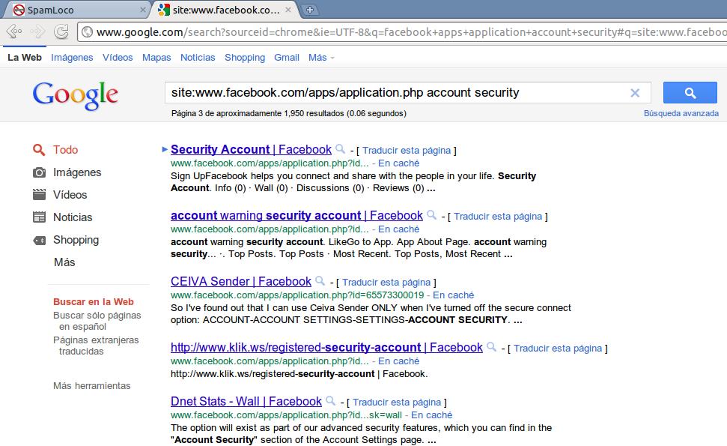Click En caché for Dnet Stats result
Viewport: 727px width, 446px height.
coord(431,415)
